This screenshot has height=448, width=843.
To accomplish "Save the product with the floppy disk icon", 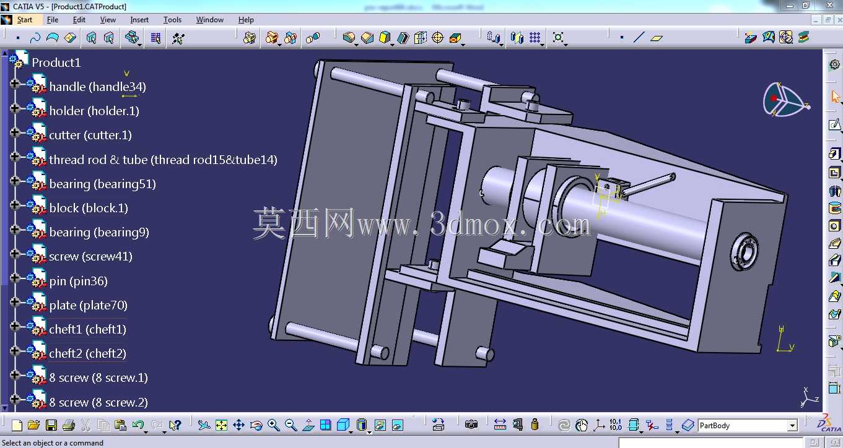I will (x=51, y=425).
